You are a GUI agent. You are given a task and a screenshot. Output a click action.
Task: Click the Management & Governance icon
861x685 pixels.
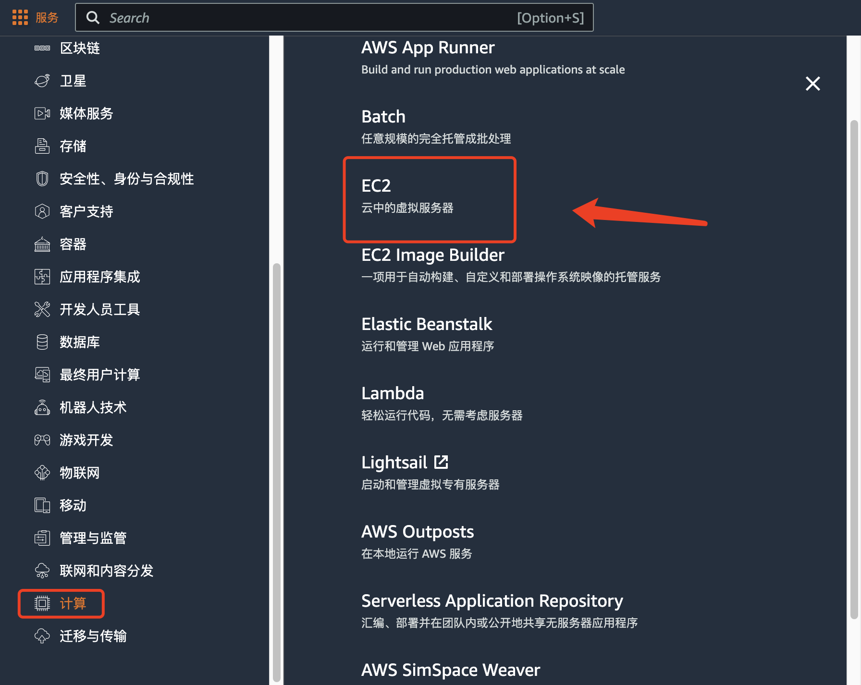42,538
